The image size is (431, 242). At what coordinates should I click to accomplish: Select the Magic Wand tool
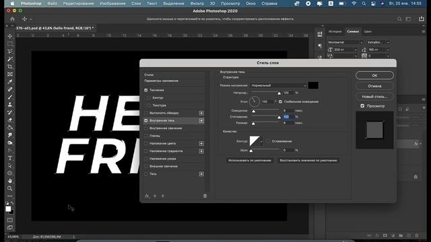(x=10, y=59)
